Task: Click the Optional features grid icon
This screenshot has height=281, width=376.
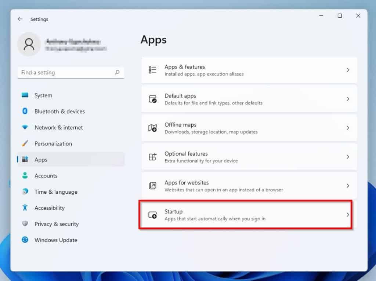Action: click(152, 157)
